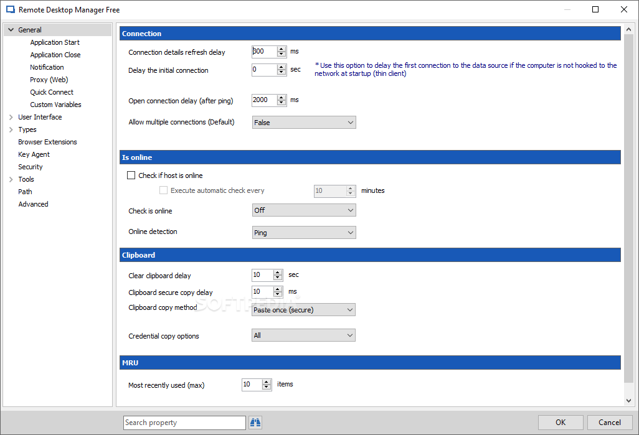Decrease clipboard secure copy delay
The width and height of the screenshot is (639, 435).
point(278,294)
